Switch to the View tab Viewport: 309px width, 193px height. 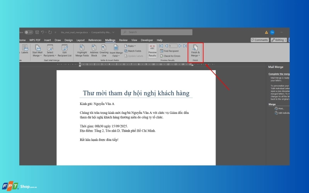click(x=134, y=40)
